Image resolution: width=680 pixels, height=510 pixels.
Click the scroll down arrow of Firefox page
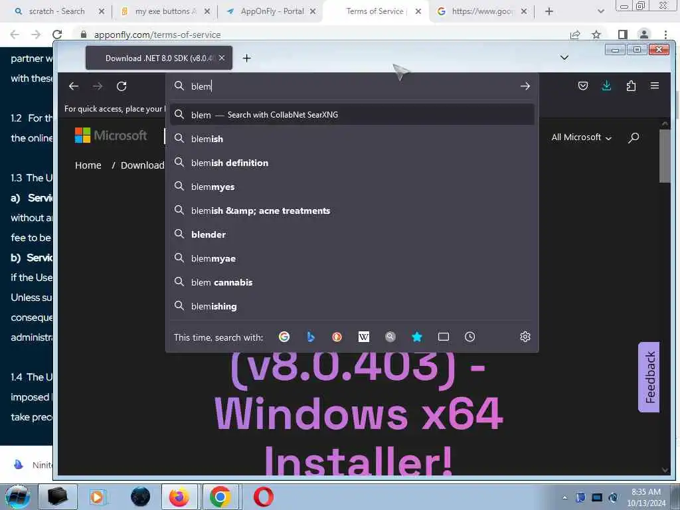tap(665, 469)
